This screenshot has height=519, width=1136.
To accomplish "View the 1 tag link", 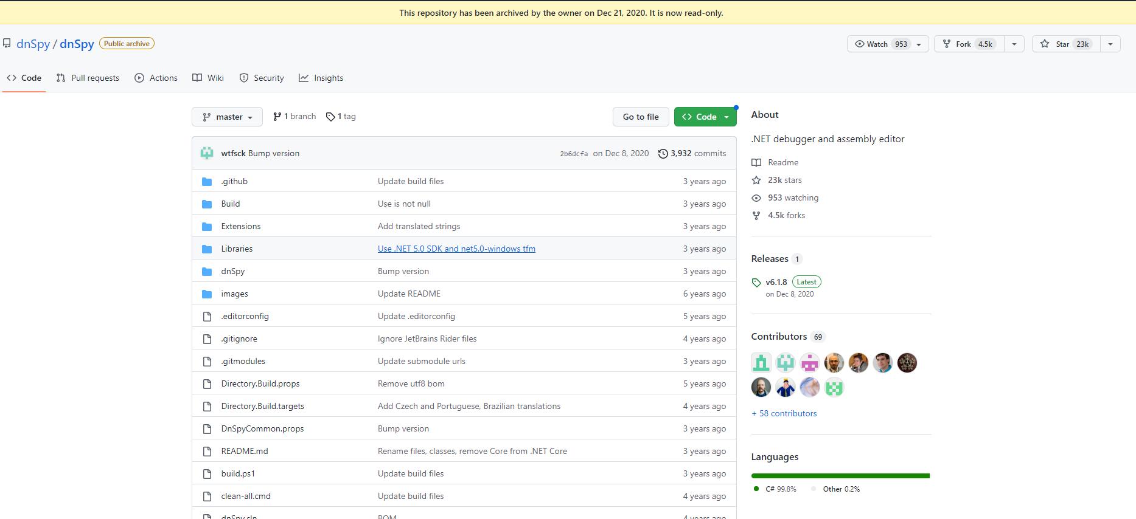I will point(341,116).
